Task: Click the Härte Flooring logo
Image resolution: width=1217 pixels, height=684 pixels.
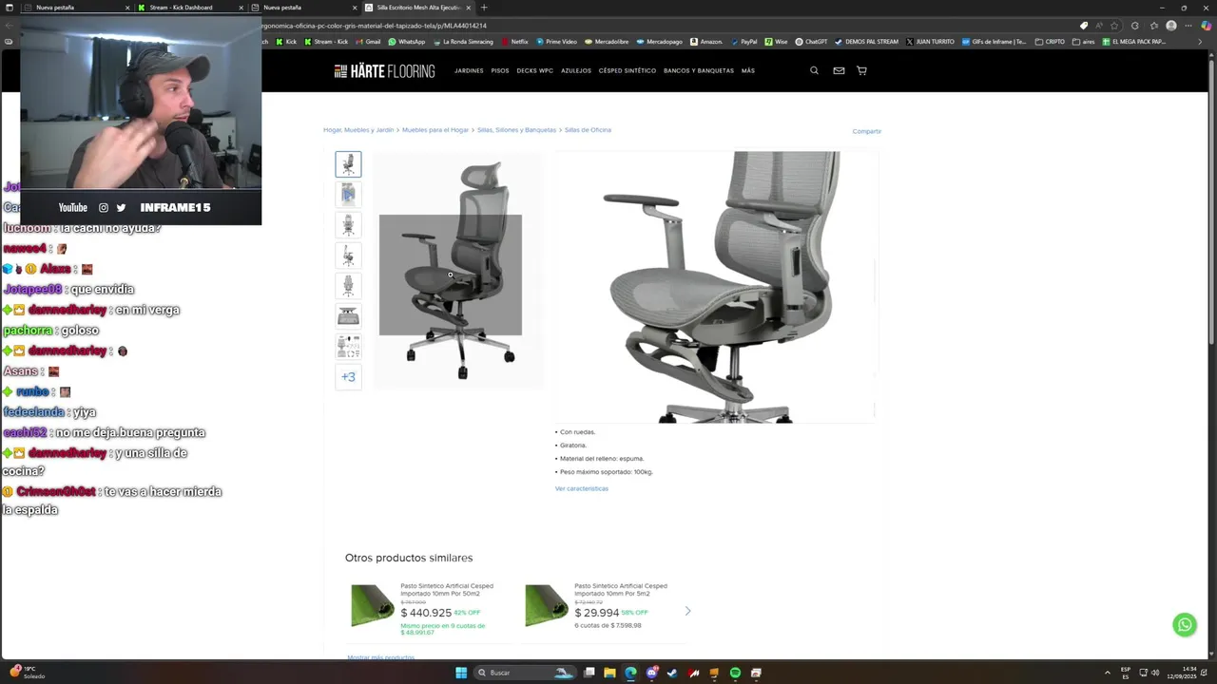Action: [384, 71]
